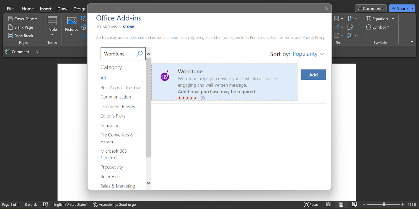Select the All category link
Viewport: 419px width, 209px height.
(103, 78)
